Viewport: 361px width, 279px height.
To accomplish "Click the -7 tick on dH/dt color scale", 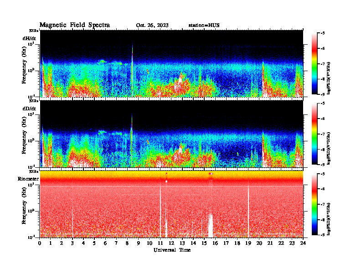I will (323, 64).
